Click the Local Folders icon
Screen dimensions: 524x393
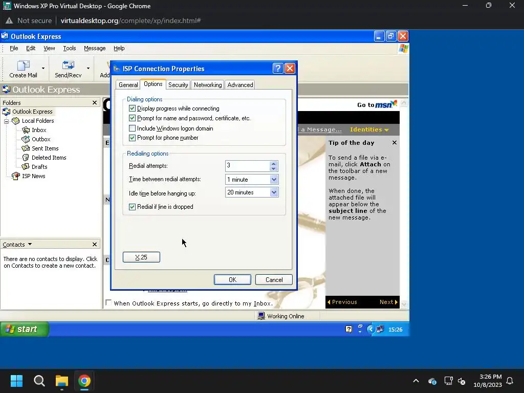pyautogui.click(x=16, y=121)
